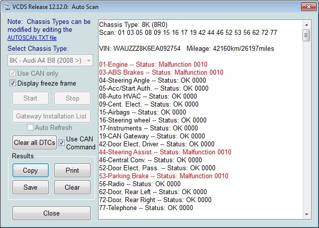Click the 17-Instruments status line

[x=148, y=128]
